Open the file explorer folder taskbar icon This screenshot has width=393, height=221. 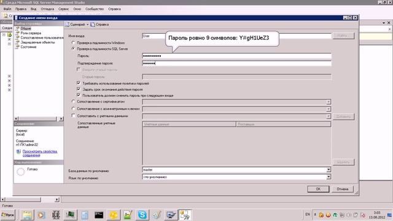tap(27, 215)
